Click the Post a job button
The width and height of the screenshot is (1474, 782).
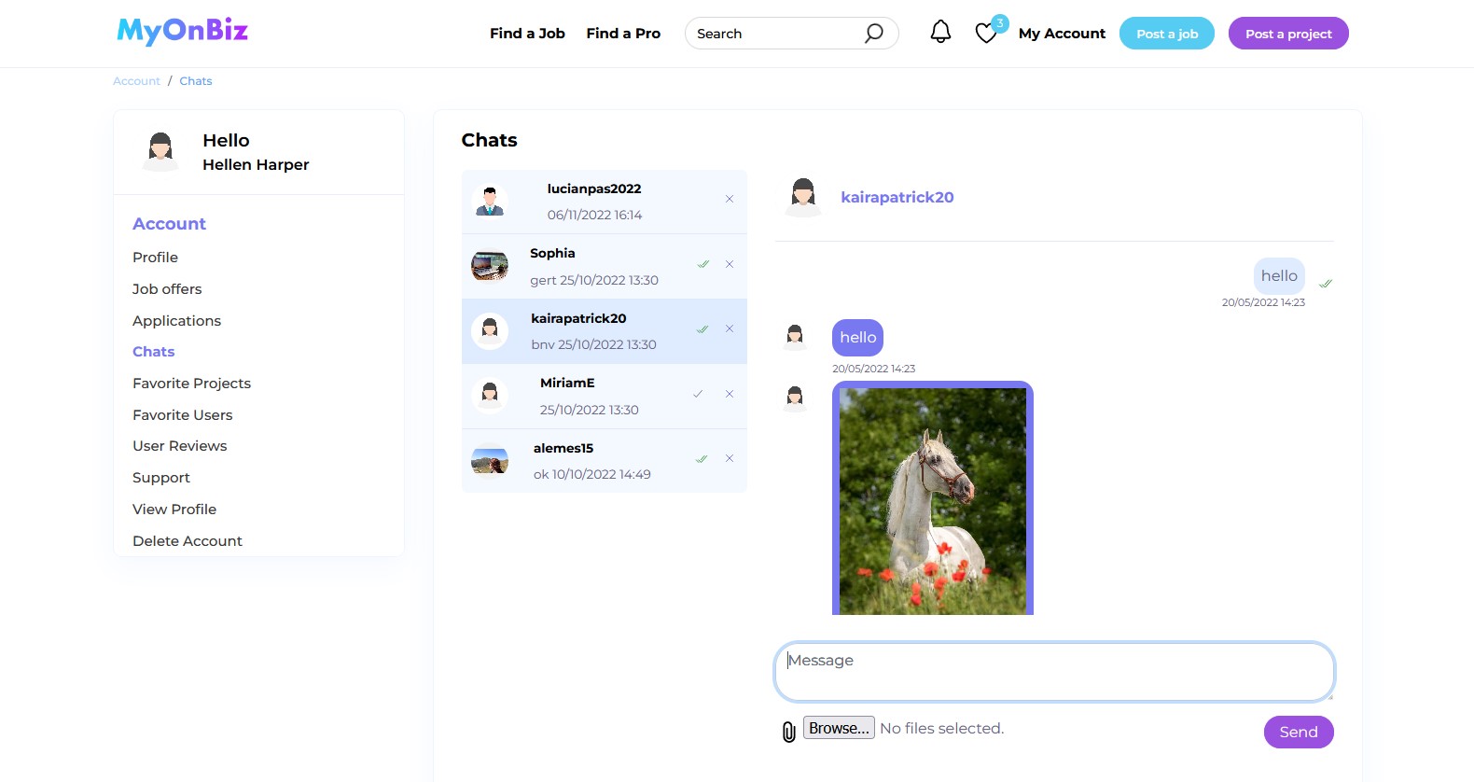coord(1167,34)
